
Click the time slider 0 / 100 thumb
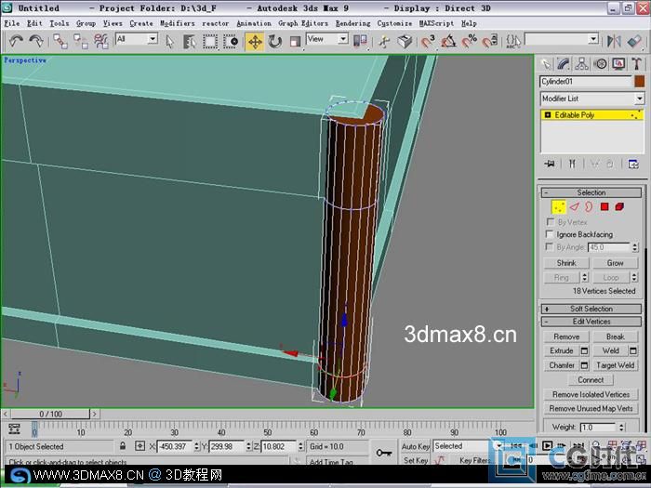click(x=50, y=414)
